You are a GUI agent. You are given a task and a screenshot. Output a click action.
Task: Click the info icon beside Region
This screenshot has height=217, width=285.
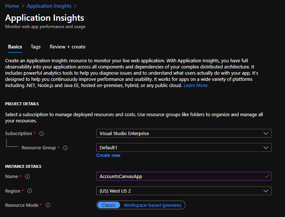click(30, 191)
